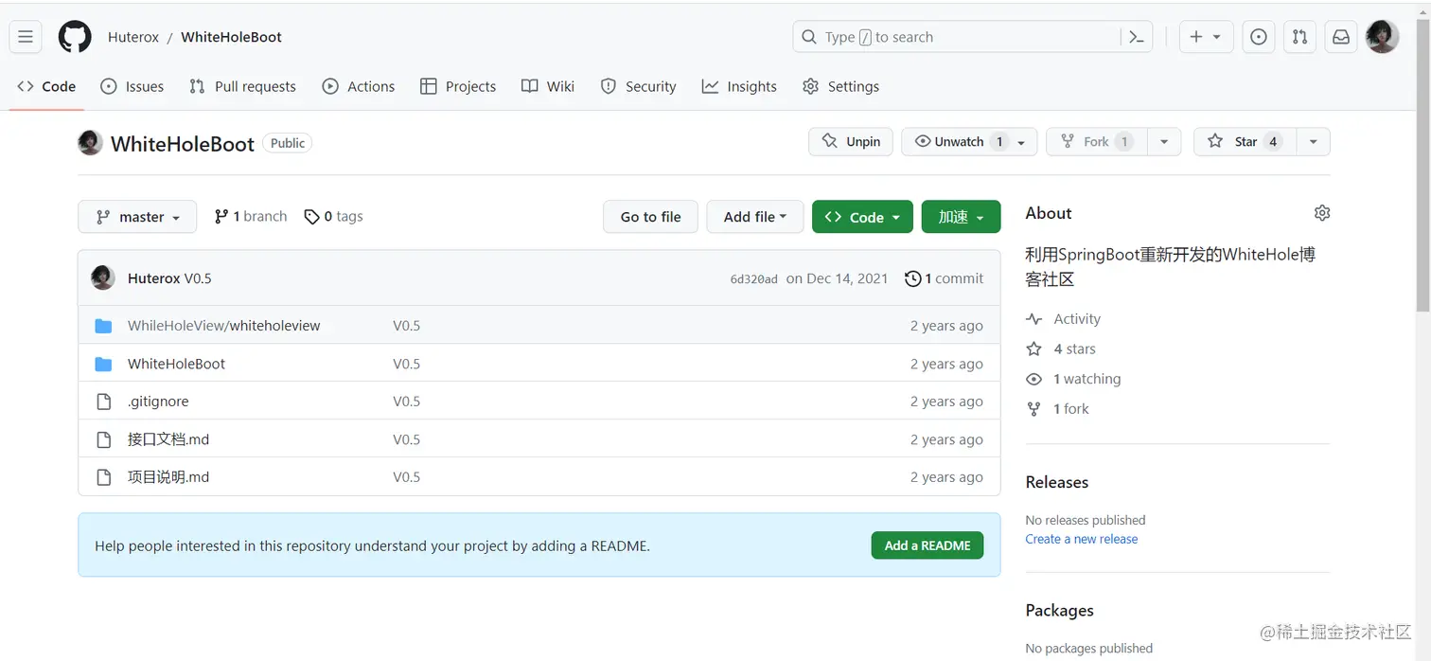1431x661 pixels.
Task: Open user avatar menu in header
Action: pyautogui.click(x=1382, y=37)
